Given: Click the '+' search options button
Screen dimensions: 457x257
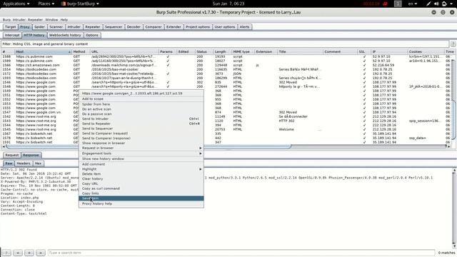Looking at the screenshot, I should coord(29,253).
